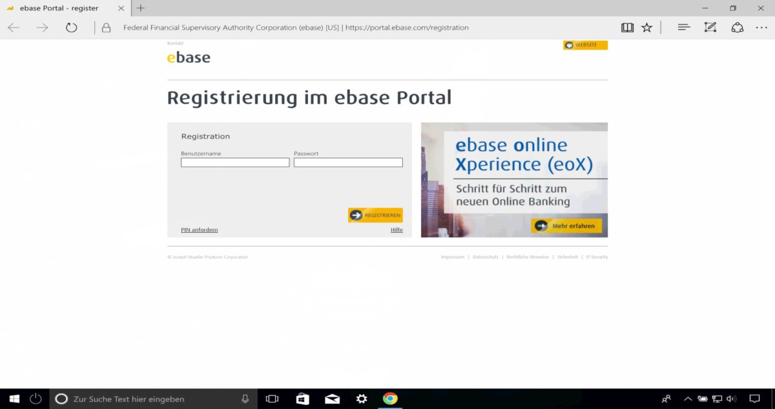Image resolution: width=775 pixels, height=409 pixels.
Task: Click the PIN anfordern link
Action: point(199,230)
